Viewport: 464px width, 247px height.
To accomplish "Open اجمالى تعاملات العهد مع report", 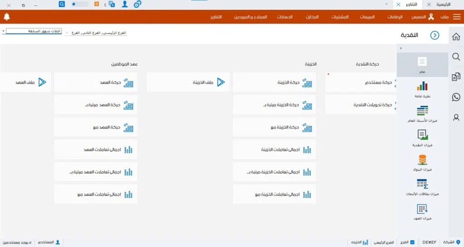I will 95,195.
